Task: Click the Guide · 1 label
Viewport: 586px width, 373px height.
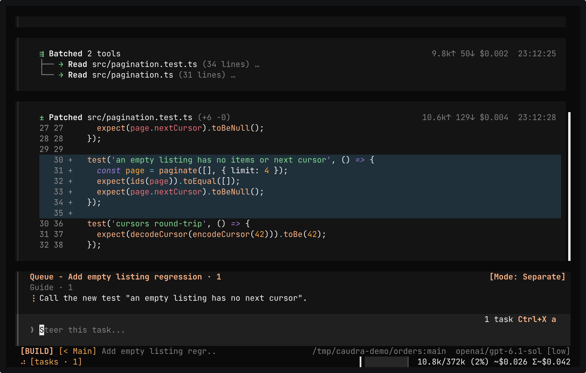Action: (x=51, y=287)
